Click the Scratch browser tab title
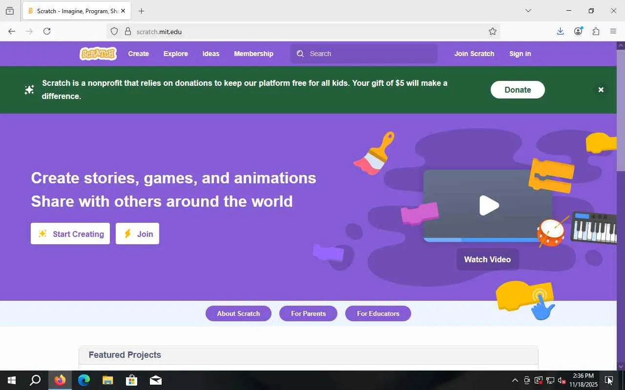625x390 pixels. click(77, 11)
